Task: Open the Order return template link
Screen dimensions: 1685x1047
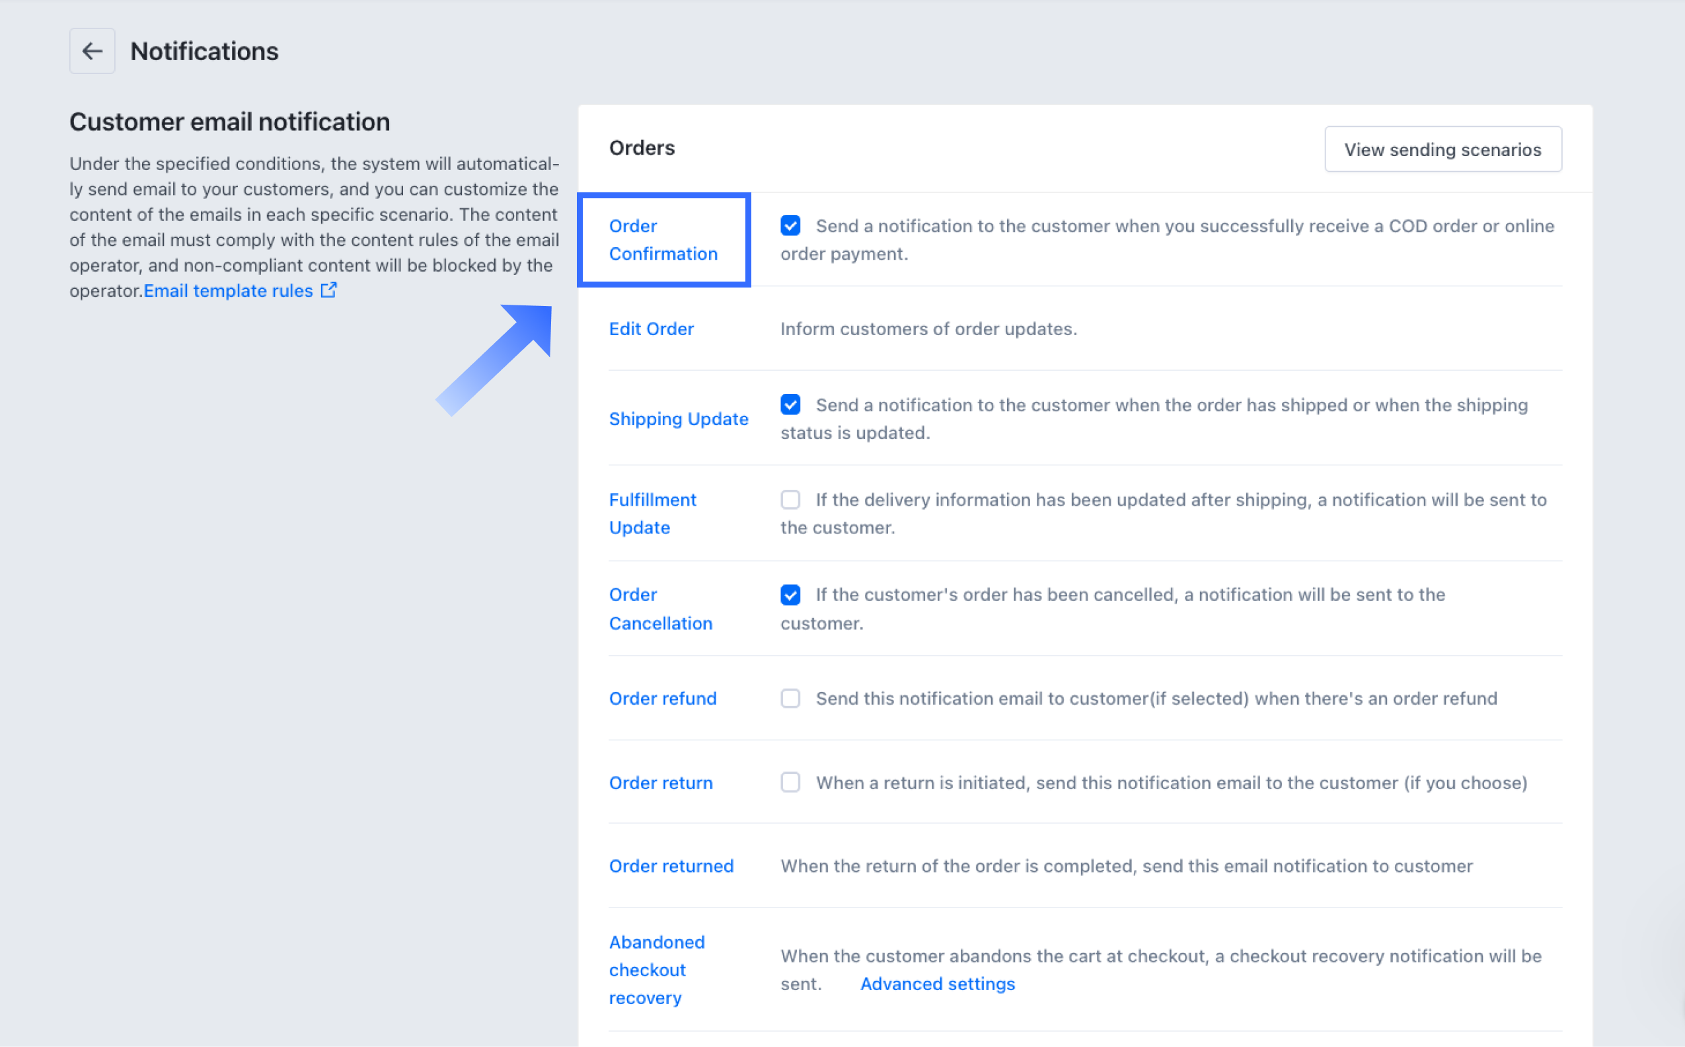Action: pos(660,783)
